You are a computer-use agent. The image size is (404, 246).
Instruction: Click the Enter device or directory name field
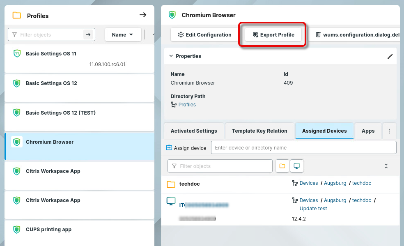pyautogui.click(x=303, y=148)
